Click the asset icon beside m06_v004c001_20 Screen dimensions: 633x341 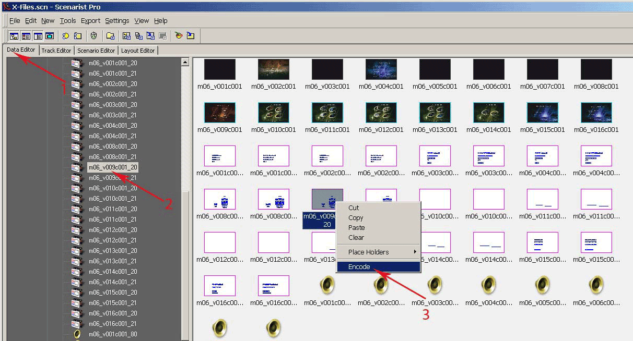pyautogui.click(x=77, y=126)
